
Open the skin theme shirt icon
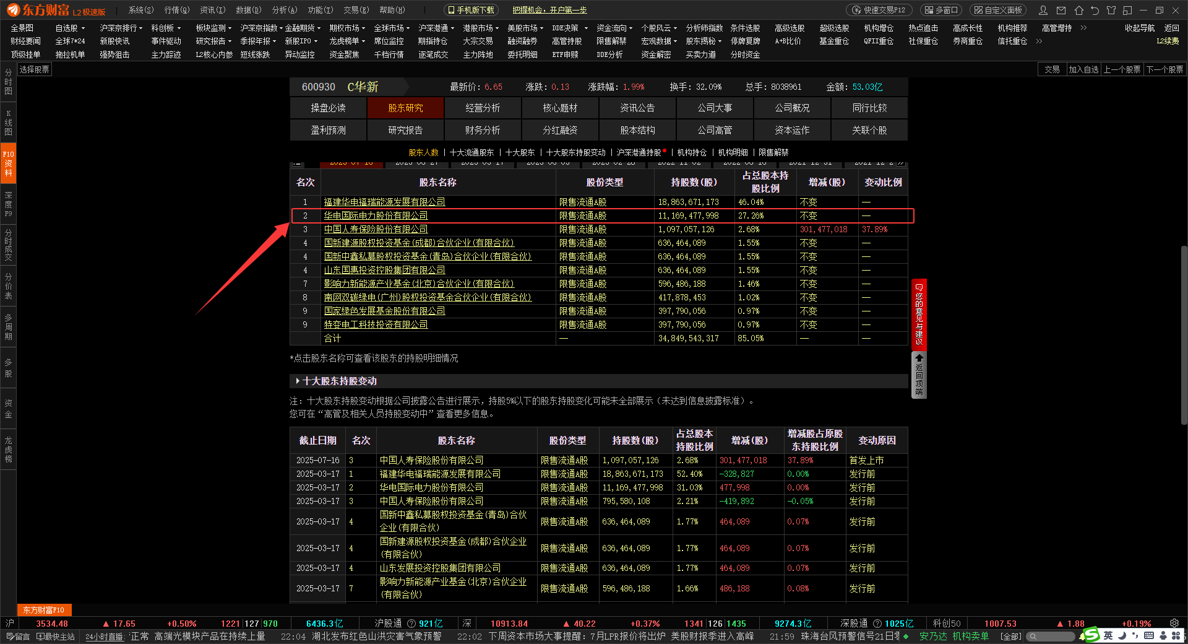[x=1111, y=10]
